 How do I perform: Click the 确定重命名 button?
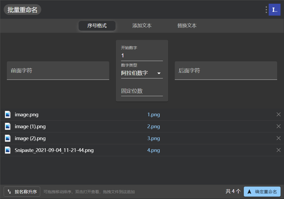[262, 192]
